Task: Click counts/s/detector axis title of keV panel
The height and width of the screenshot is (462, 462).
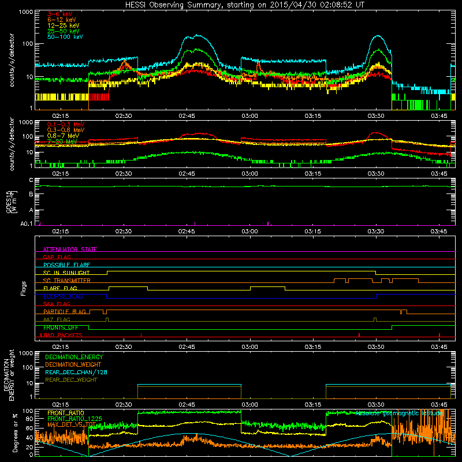Action: [12, 60]
